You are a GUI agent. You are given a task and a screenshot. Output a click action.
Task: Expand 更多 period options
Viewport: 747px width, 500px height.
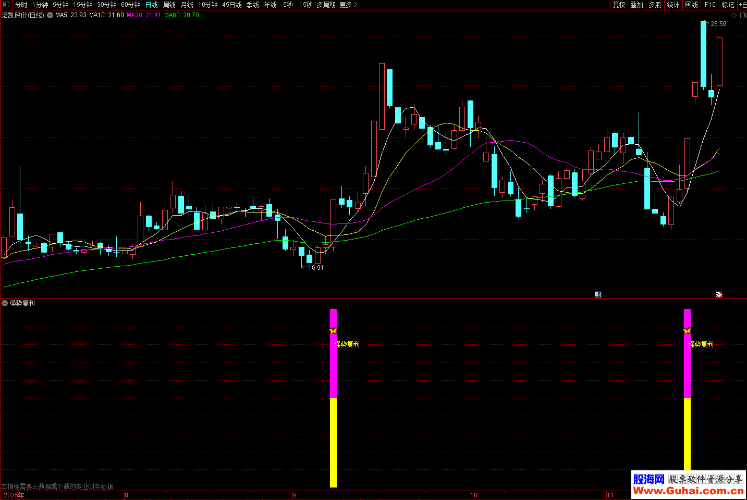348,5
